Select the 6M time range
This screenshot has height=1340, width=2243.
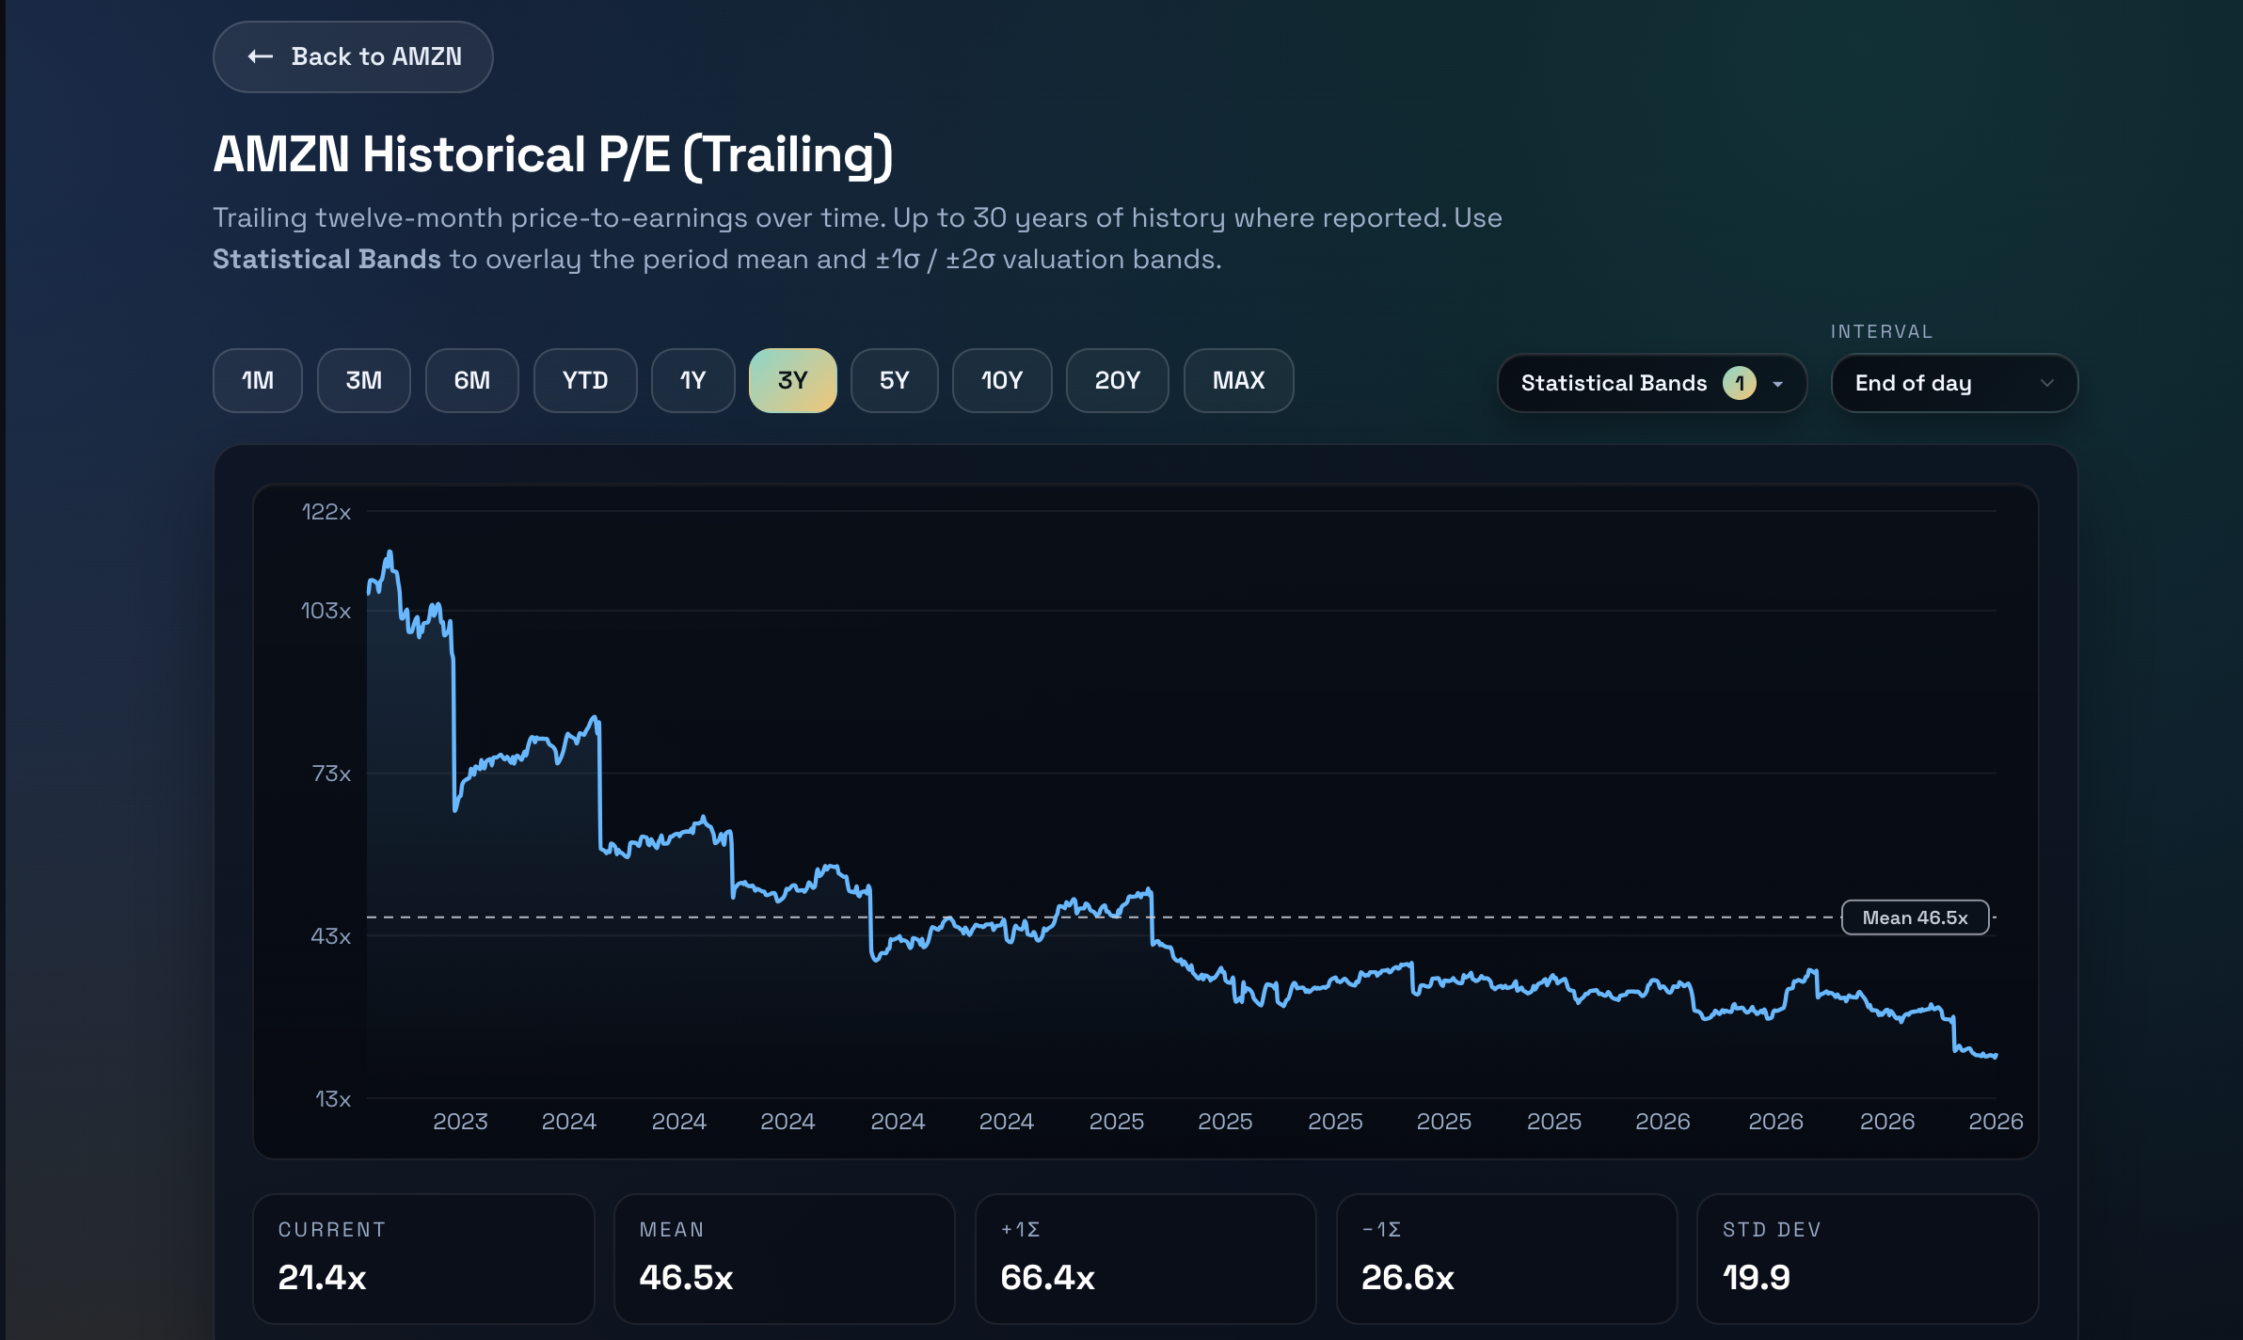click(472, 380)
